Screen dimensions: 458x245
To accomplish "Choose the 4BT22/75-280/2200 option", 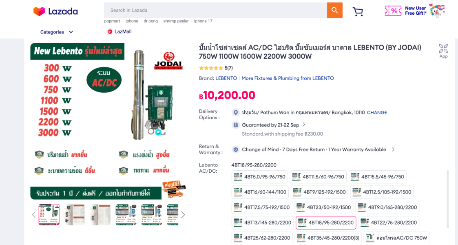I will 389,223.
